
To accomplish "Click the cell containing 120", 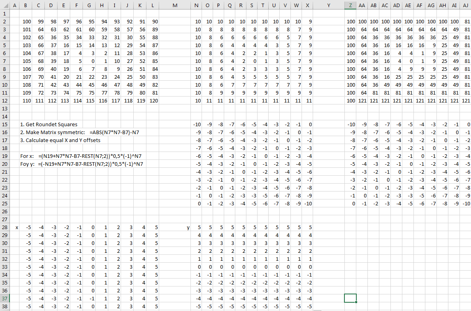I will click(x=153, y=101).
